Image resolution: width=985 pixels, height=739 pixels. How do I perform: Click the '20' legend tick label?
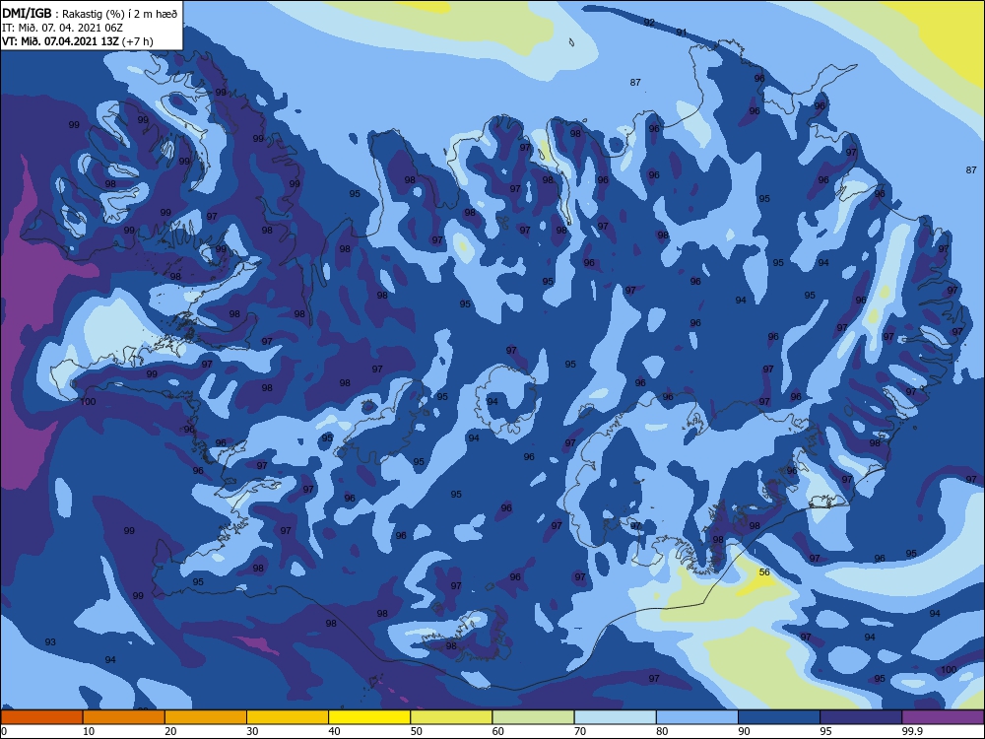(x=170, y=731)
